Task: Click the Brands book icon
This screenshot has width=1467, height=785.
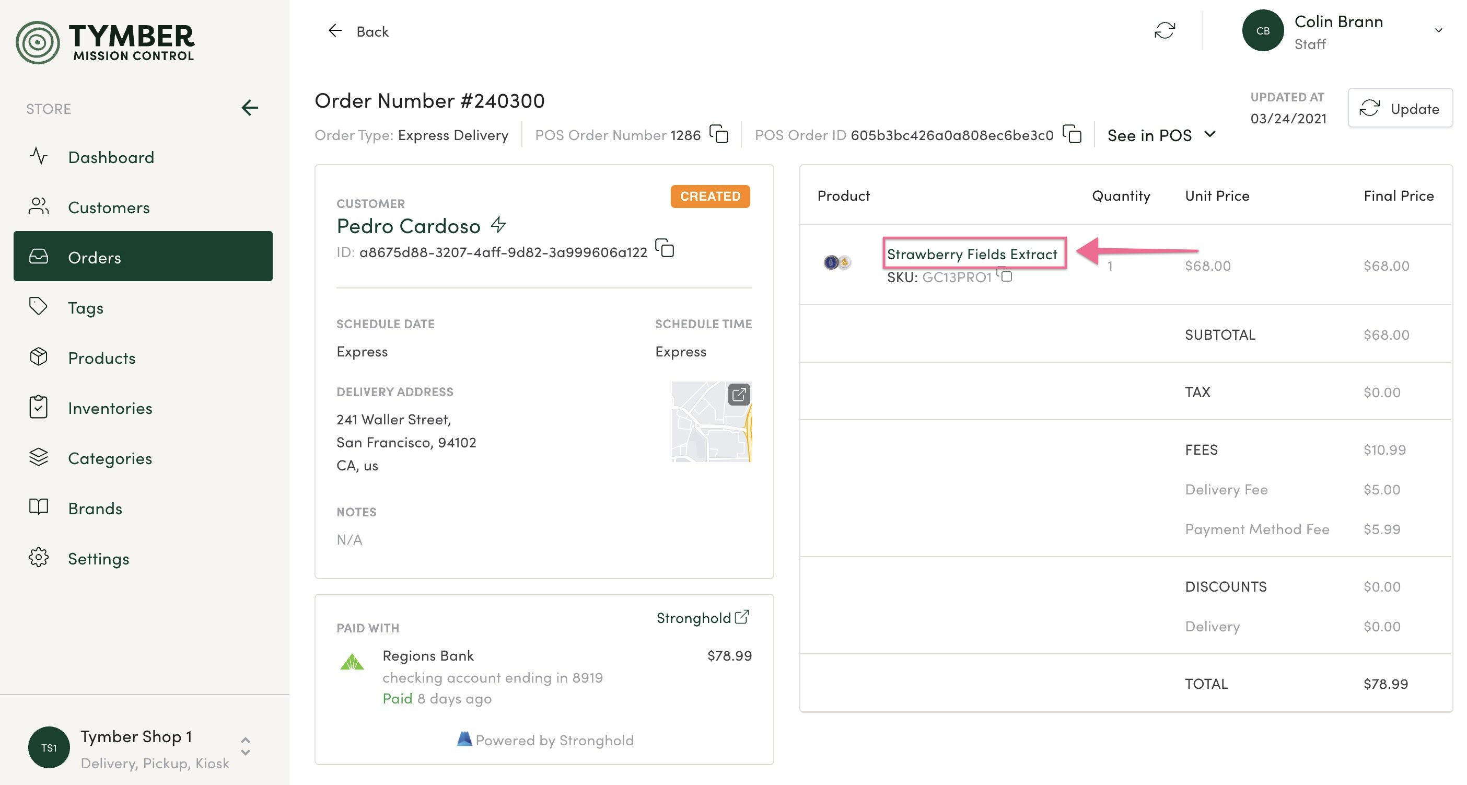Action: tap(39, 507)
